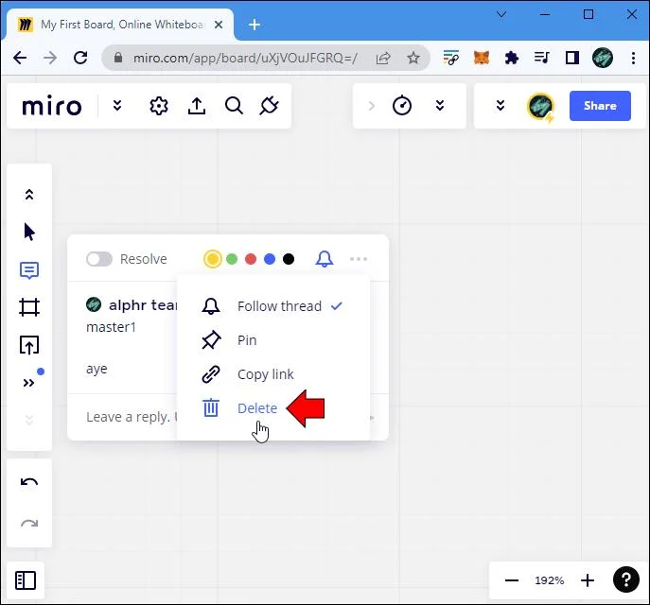
Task: Open a new browser tab
Action: click(255, 25)
